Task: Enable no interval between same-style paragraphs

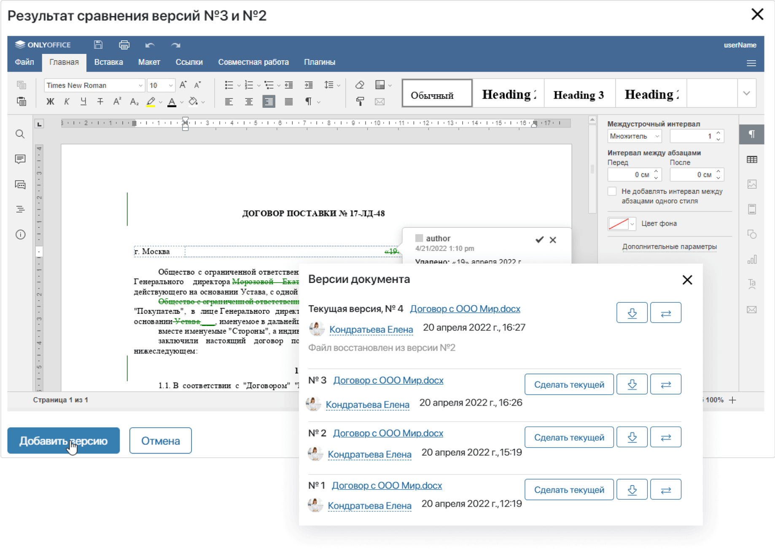Action: coord(612,192)
